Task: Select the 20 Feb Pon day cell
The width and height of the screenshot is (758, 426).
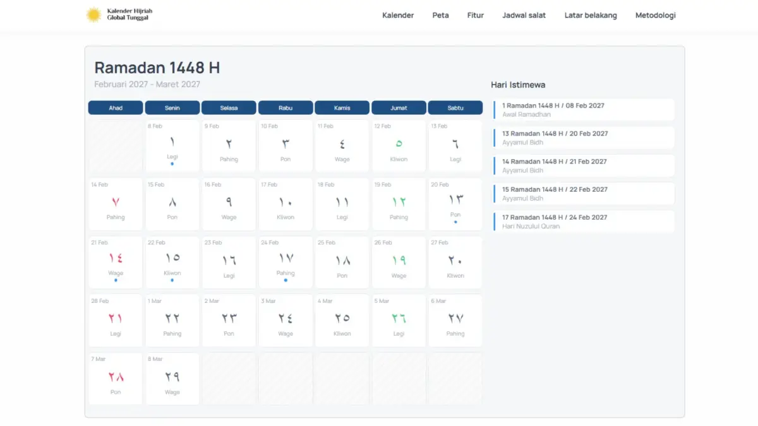Action: (x=455, y=204)
